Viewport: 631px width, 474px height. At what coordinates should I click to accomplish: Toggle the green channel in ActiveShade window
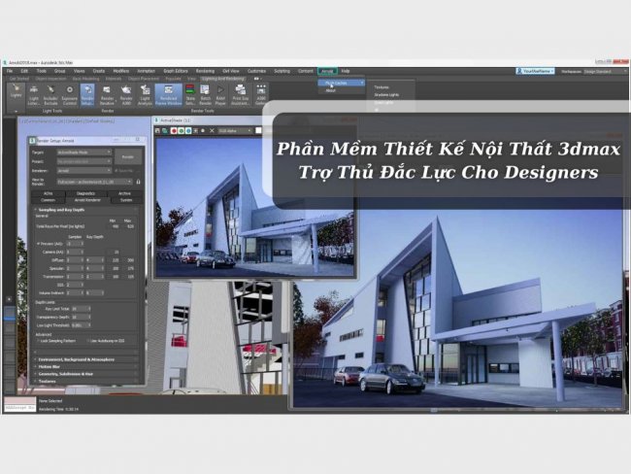tap(182, 130)
